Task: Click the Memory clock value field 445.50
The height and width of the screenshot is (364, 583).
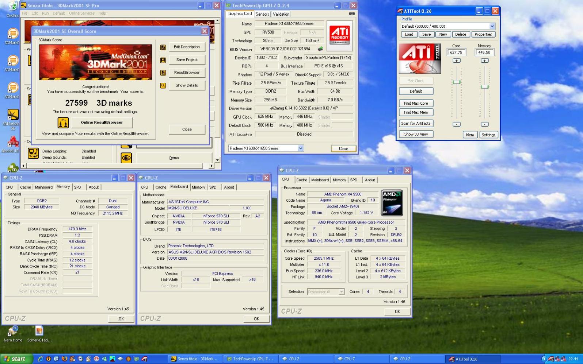Action: tap(484, 52)
